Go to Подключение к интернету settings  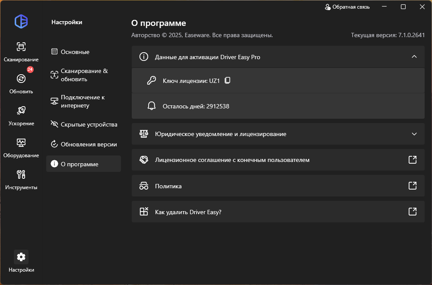[83, 101]
